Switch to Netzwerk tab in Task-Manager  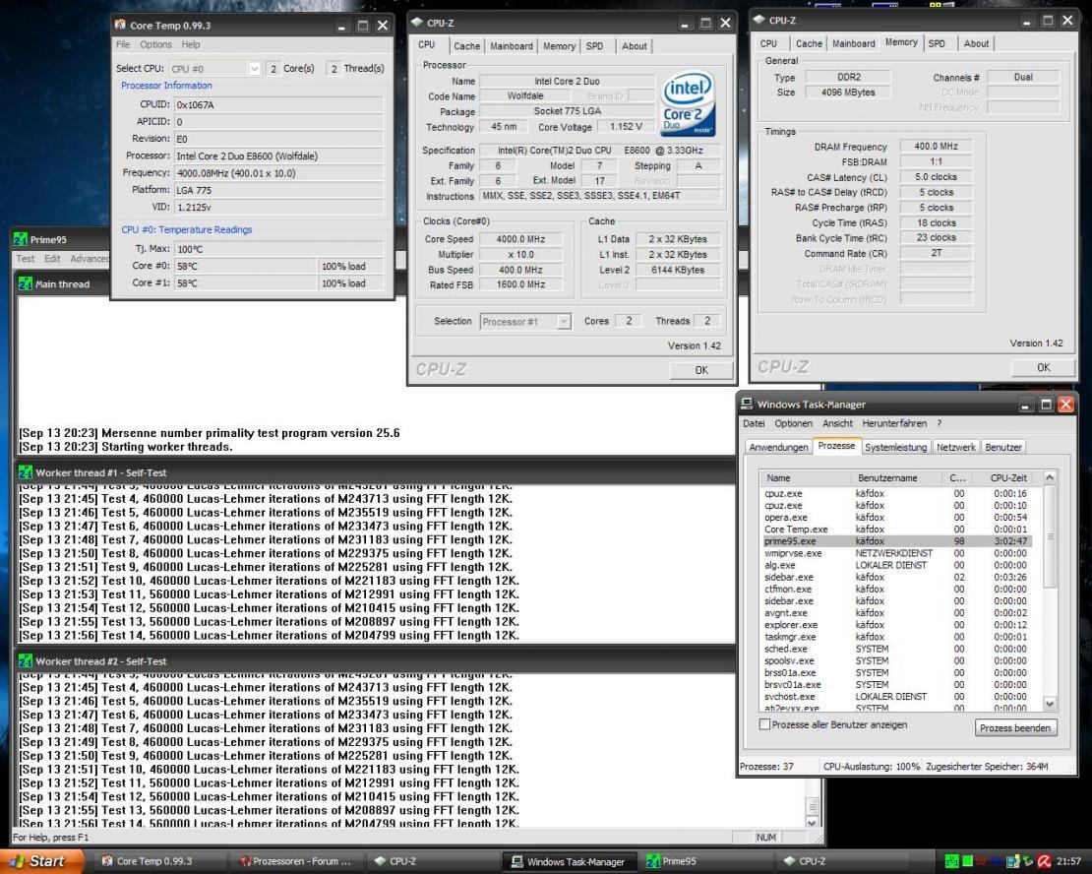(956, 447)
